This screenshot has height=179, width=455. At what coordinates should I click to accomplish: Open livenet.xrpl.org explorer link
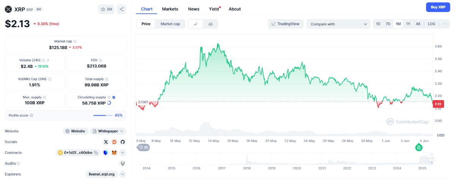(x=102, y=174)
